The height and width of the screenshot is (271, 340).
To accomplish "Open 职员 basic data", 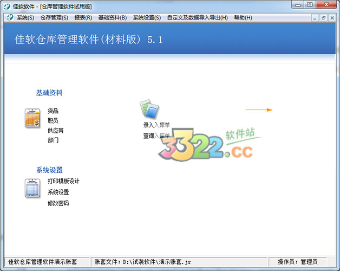I will click(x=53, y=120).
